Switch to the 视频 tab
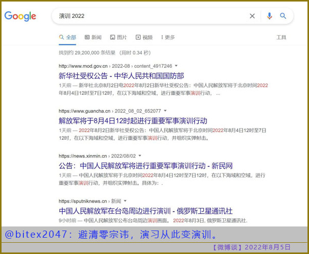This screenshot has height=254, width=309. (x=144, y=37)
